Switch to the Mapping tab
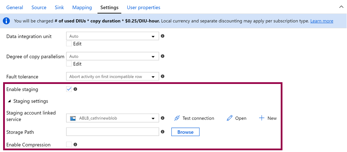The height and width of the screenshot is (152, 347). (82, 7)
